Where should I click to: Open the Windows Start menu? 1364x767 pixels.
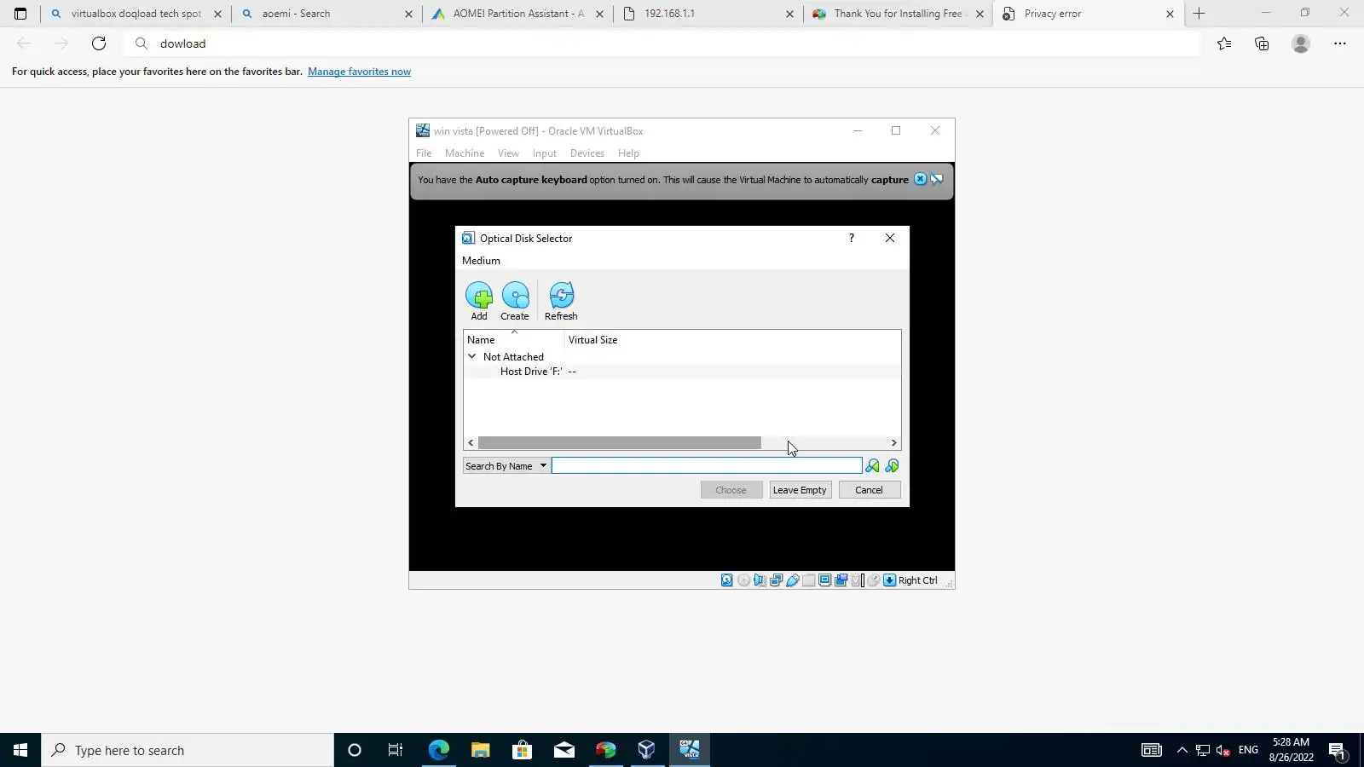tap(20, 750)
